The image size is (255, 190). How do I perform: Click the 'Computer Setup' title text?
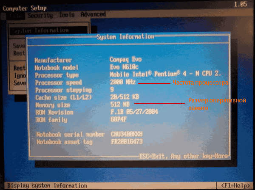coord(25,8)
